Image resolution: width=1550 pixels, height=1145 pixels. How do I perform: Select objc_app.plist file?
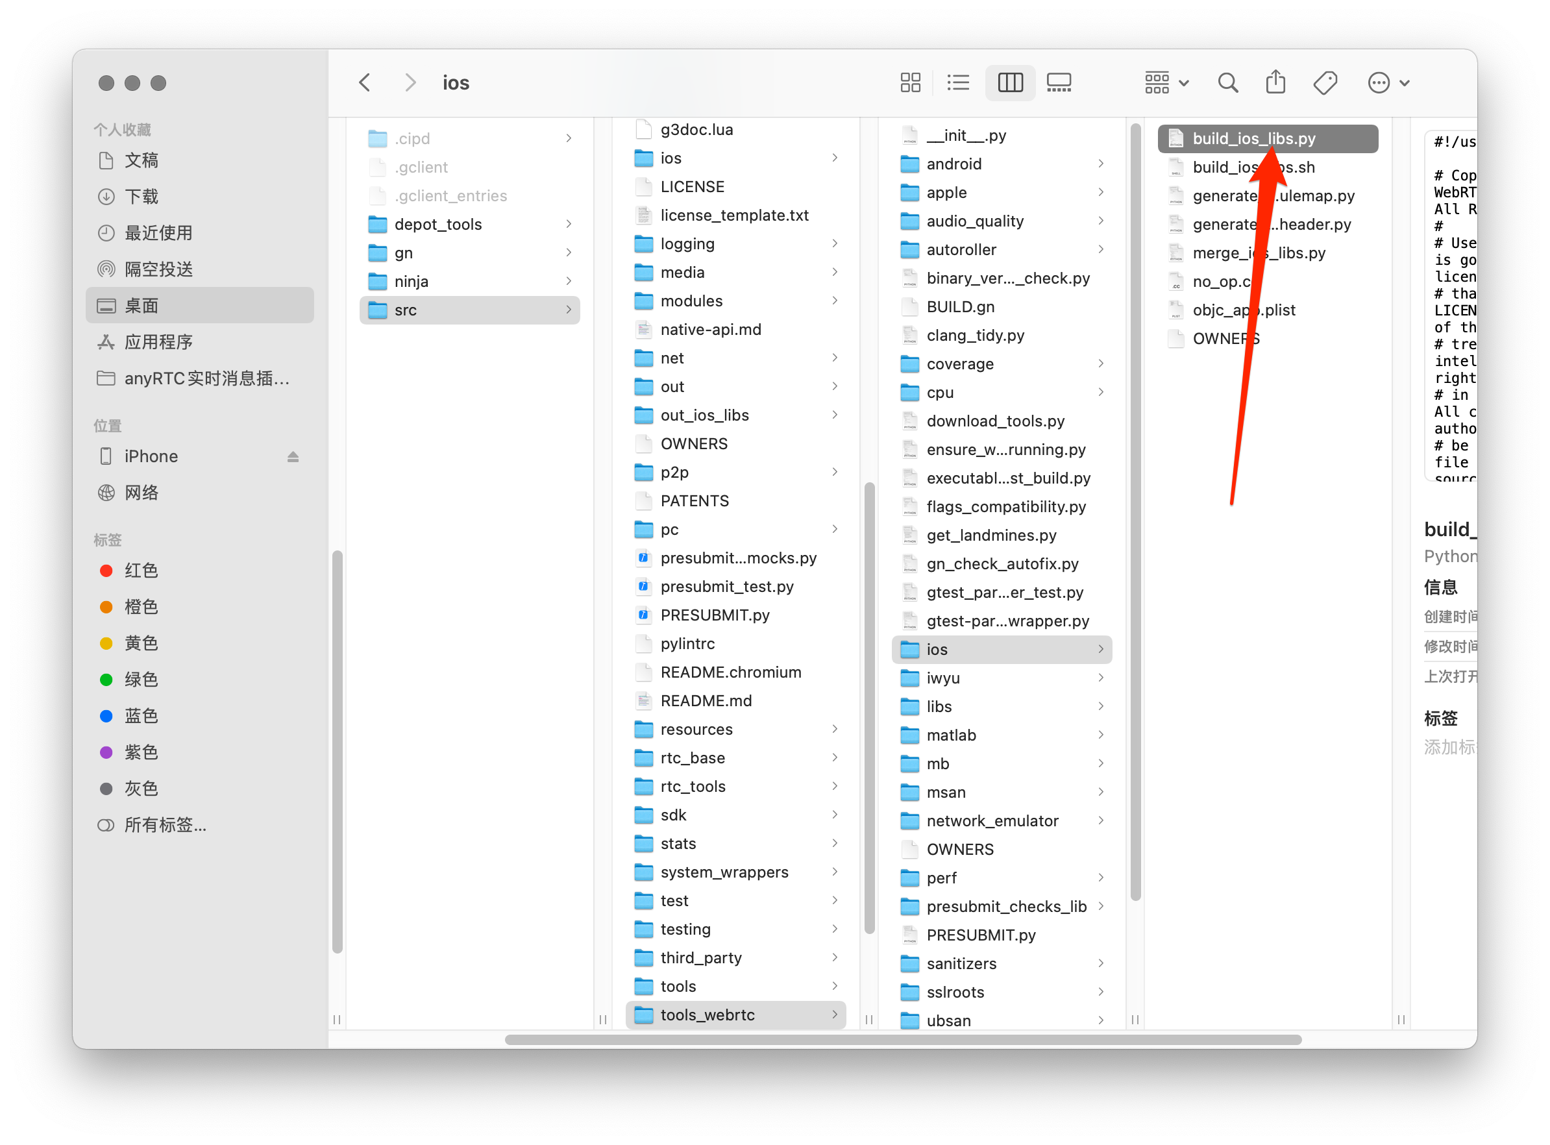(x=1268, y=310)
